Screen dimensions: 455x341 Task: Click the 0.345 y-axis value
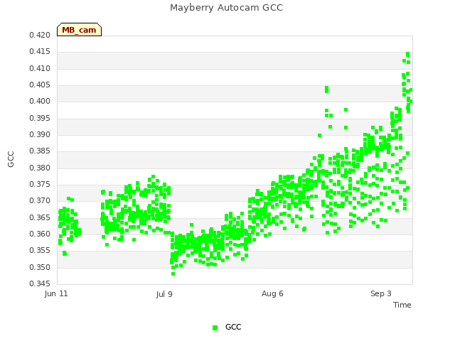(40, 283)
